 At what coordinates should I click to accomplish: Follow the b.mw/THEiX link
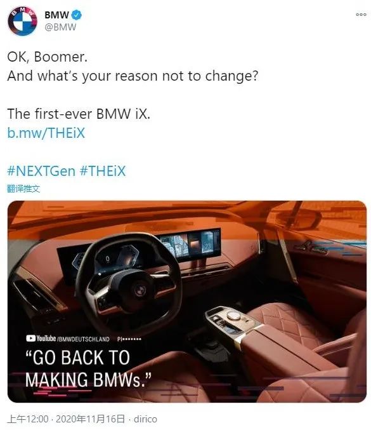click(46, 133)
